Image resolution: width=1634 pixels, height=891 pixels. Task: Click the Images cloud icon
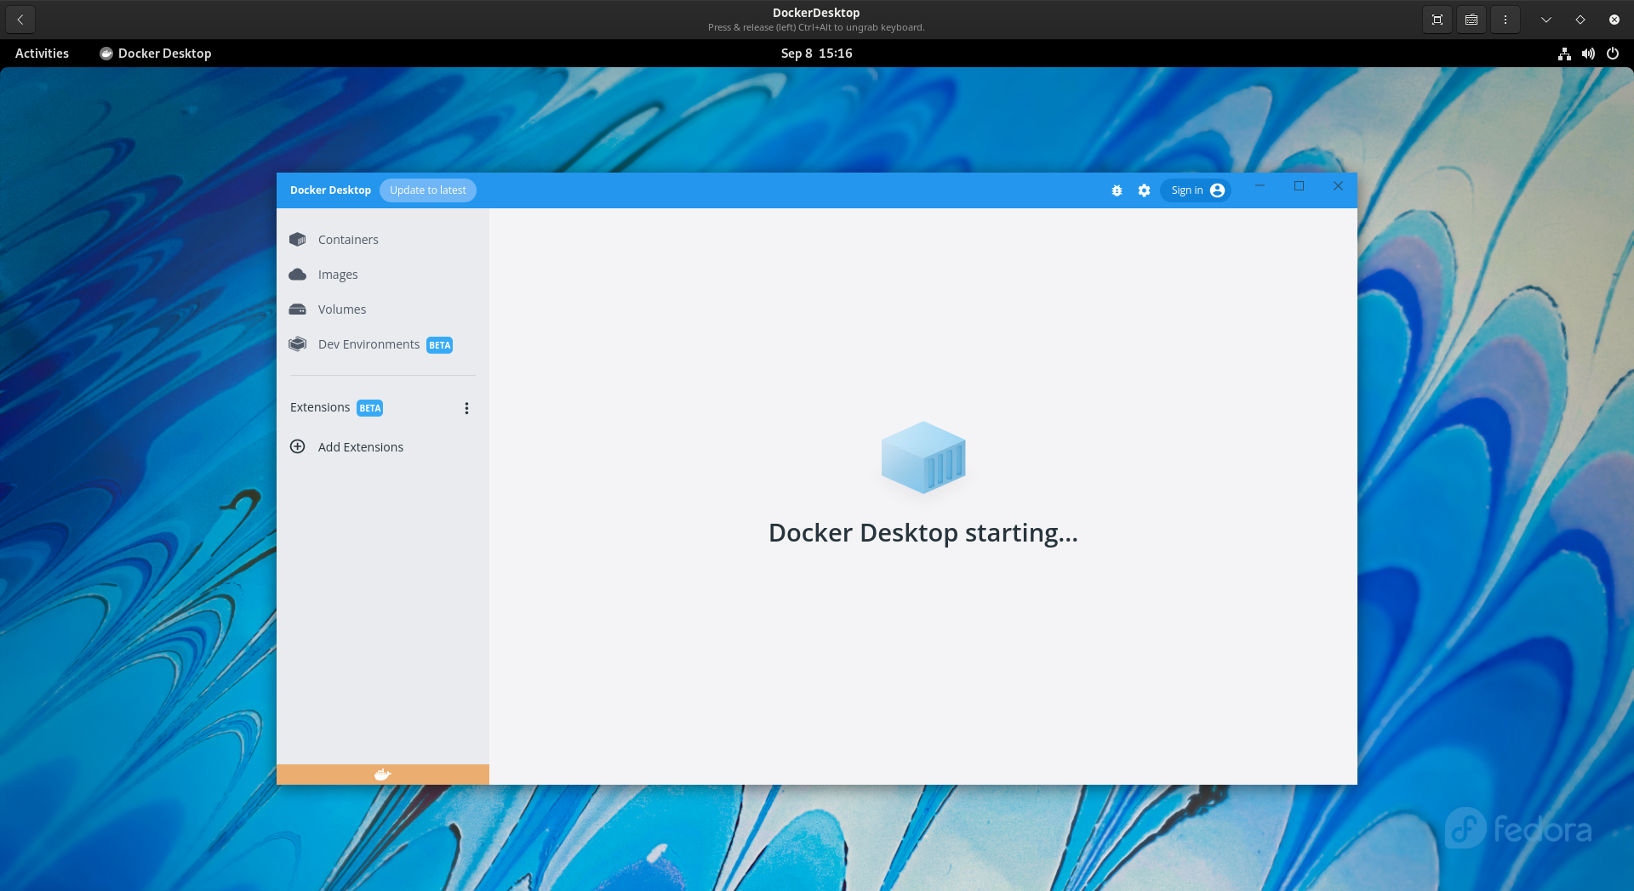(x=297, y=275)
